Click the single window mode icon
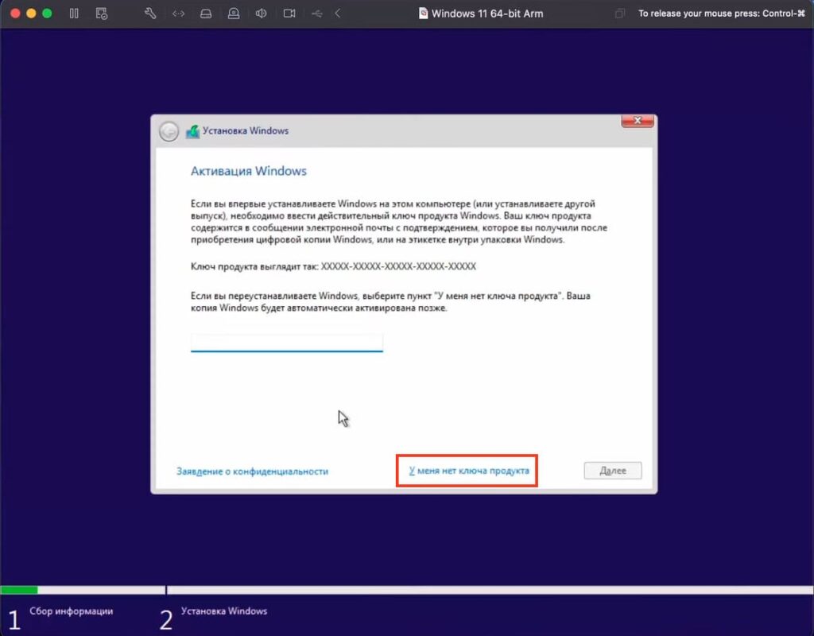 [x=620, y=14]
